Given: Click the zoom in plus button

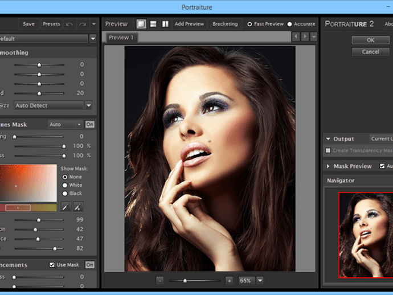Looking at the screenshot, I should point(229,281).
